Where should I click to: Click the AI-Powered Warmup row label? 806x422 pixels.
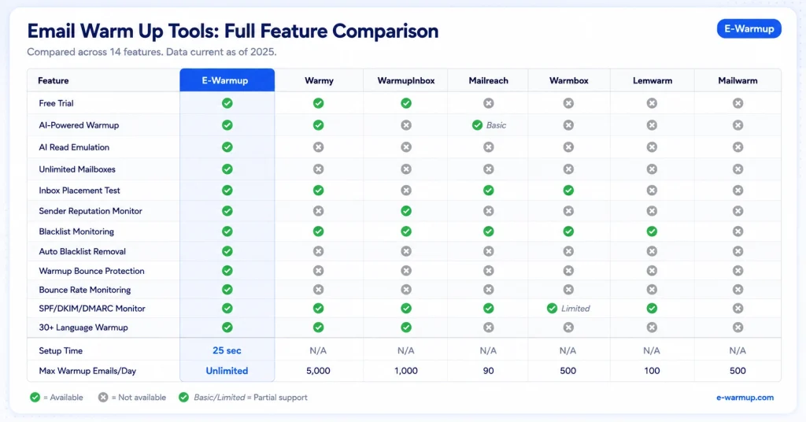pyautogui.click(x=79, y=125)
